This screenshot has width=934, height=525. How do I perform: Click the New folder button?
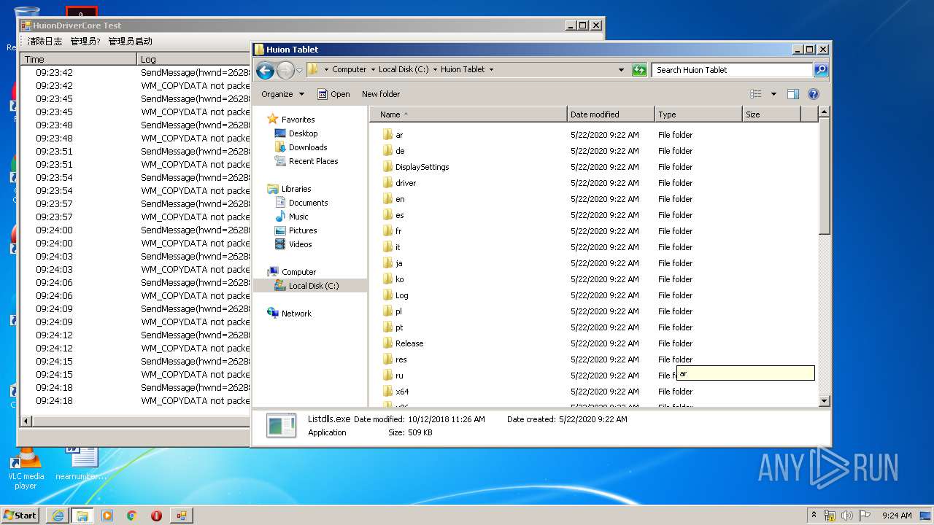[381, 94]
